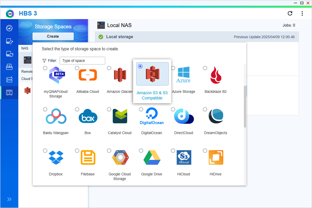The width and height of the screenshot is (312, 208).
Task: Open the Restore sidebar icon
Action: (9, 67)
